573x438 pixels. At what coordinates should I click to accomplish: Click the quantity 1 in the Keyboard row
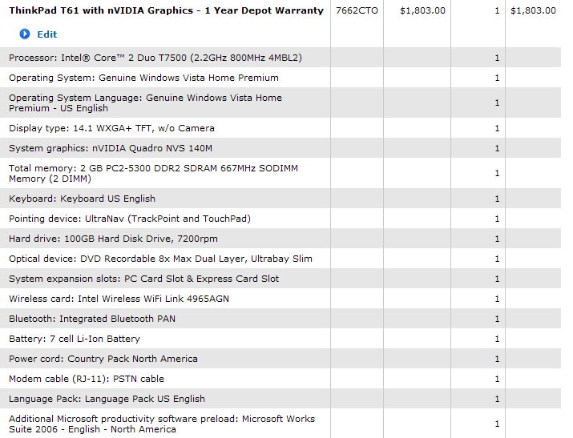(497, 199)
